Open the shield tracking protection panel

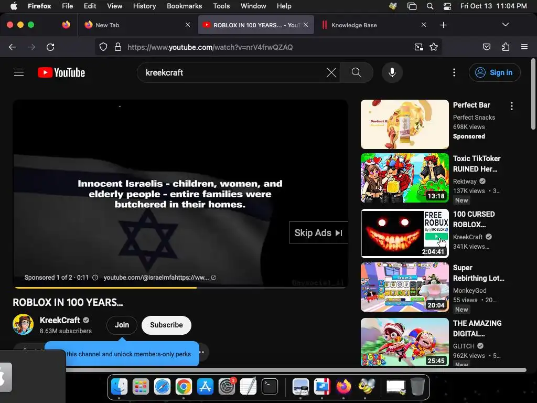pyautogui.click(x=103, y=47)
